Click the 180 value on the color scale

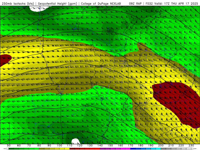pyautogui.click(x=140, y=145)
